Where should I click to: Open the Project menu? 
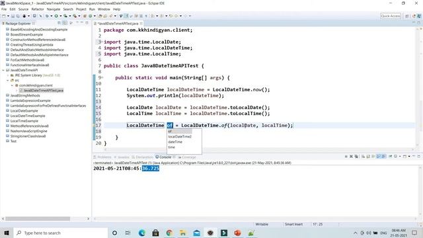(81, 9)
